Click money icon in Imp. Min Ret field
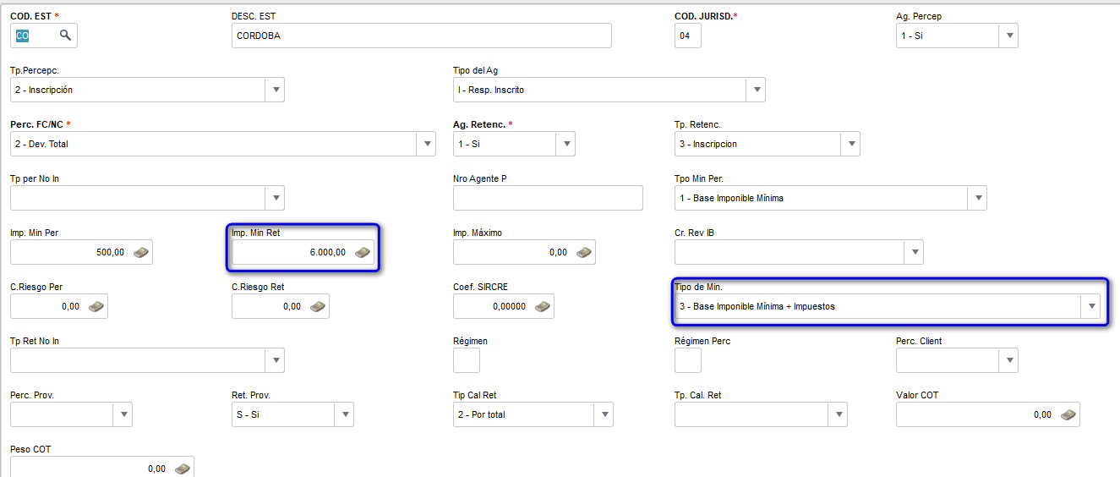The width and height of the screenshot is (1120, 477). [363, 252]
